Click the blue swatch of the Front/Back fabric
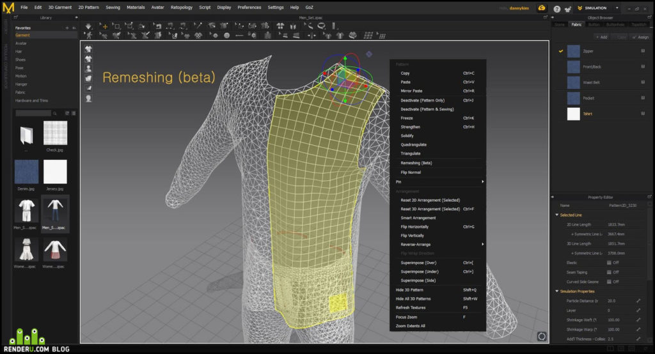 573,67
